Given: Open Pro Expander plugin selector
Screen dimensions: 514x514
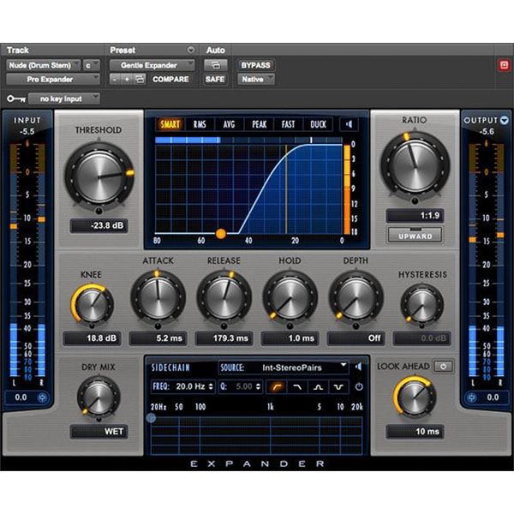Looking at the screenshot, I should 53,80.
